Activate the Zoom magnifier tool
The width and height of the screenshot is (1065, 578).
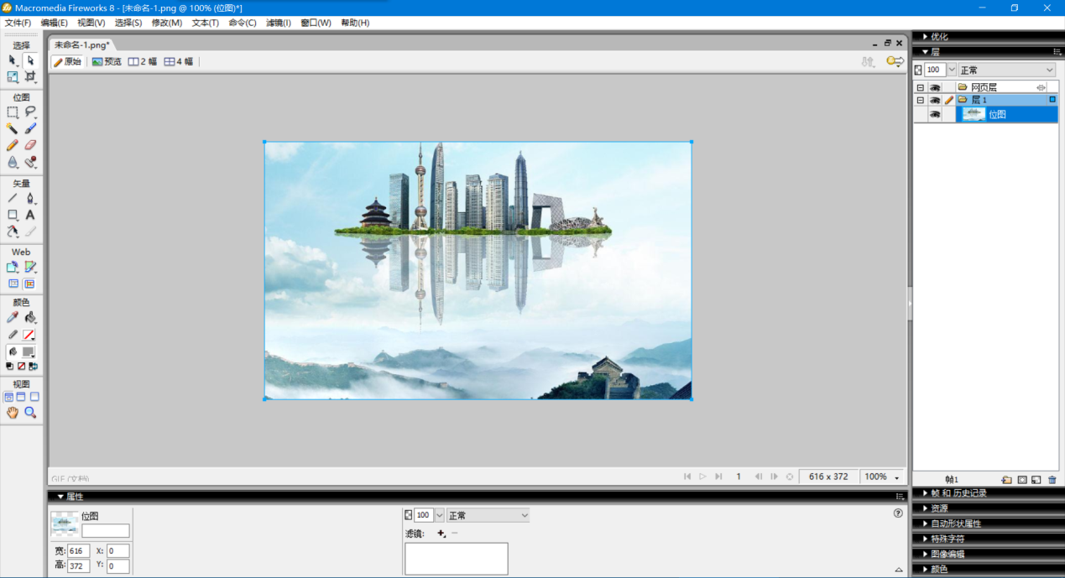[x=30, y=413]
